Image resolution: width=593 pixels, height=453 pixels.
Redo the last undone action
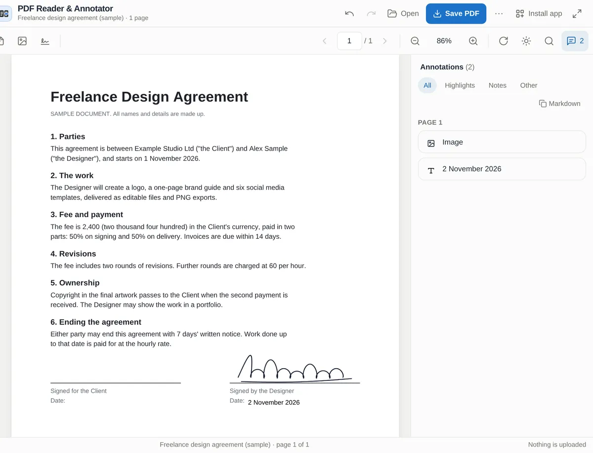click(371, 13)
